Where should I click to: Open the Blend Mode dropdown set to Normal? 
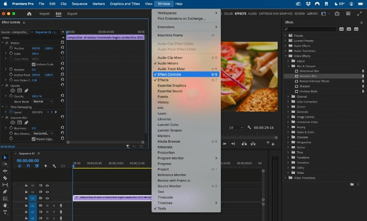43,102
